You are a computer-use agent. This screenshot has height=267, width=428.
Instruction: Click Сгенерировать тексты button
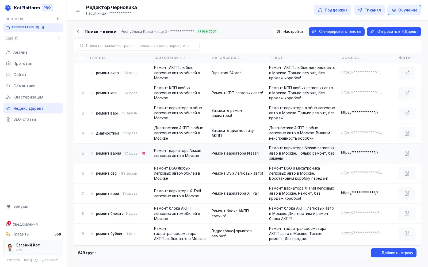(x=337, y=32)
